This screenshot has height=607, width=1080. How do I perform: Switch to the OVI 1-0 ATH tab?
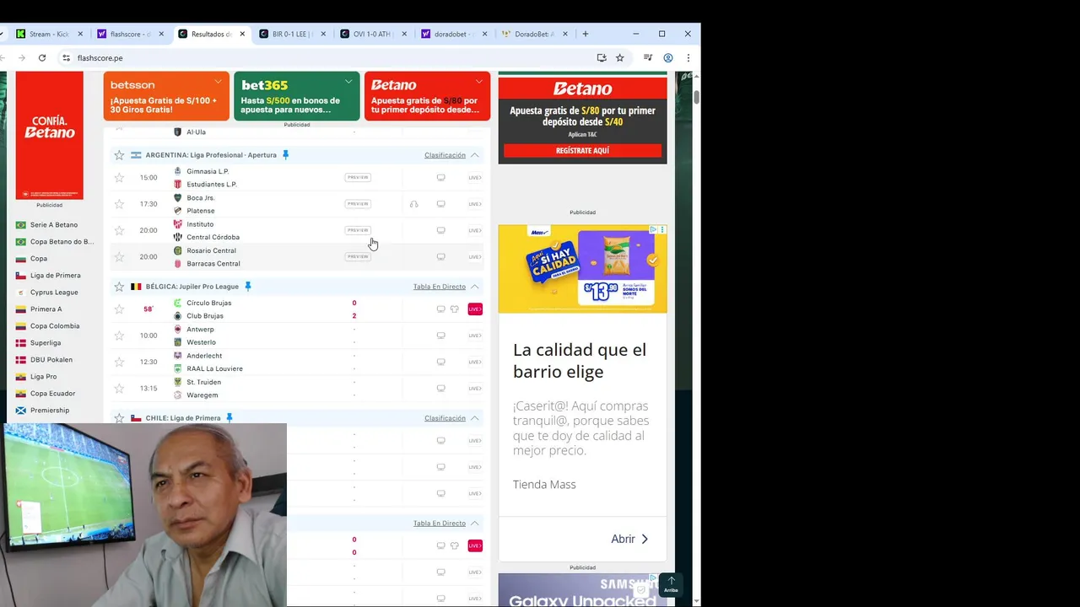pos(374,34)
